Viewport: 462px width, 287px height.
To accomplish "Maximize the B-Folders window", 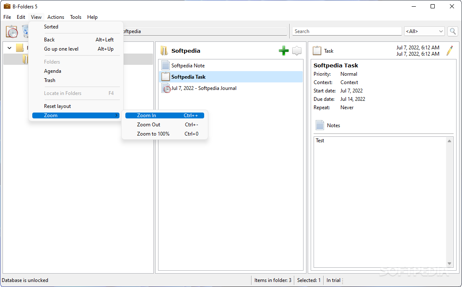I will [433, 6].
